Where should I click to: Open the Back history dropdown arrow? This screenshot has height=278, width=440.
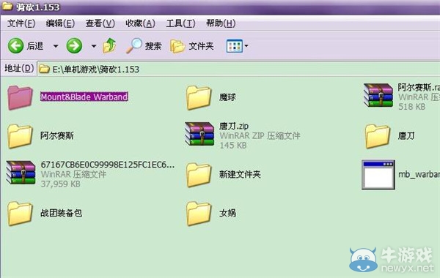coord(56,46)
